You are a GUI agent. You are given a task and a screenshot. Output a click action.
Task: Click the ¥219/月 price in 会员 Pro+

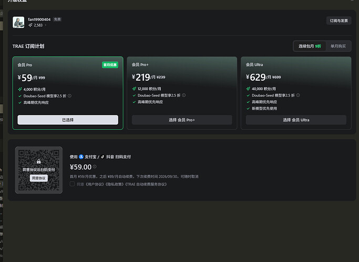(143, 77)
